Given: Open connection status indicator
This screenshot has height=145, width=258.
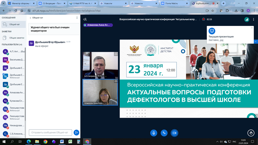Looking at the screenshot, I should 247,20.
